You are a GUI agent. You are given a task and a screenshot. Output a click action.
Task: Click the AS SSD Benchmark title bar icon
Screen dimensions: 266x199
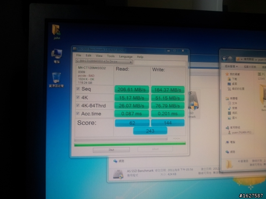pos(75,49)
